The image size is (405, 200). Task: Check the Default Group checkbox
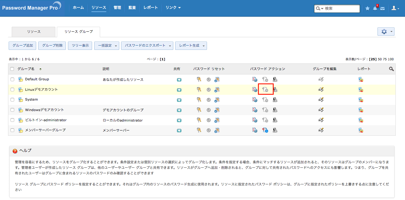12,79
